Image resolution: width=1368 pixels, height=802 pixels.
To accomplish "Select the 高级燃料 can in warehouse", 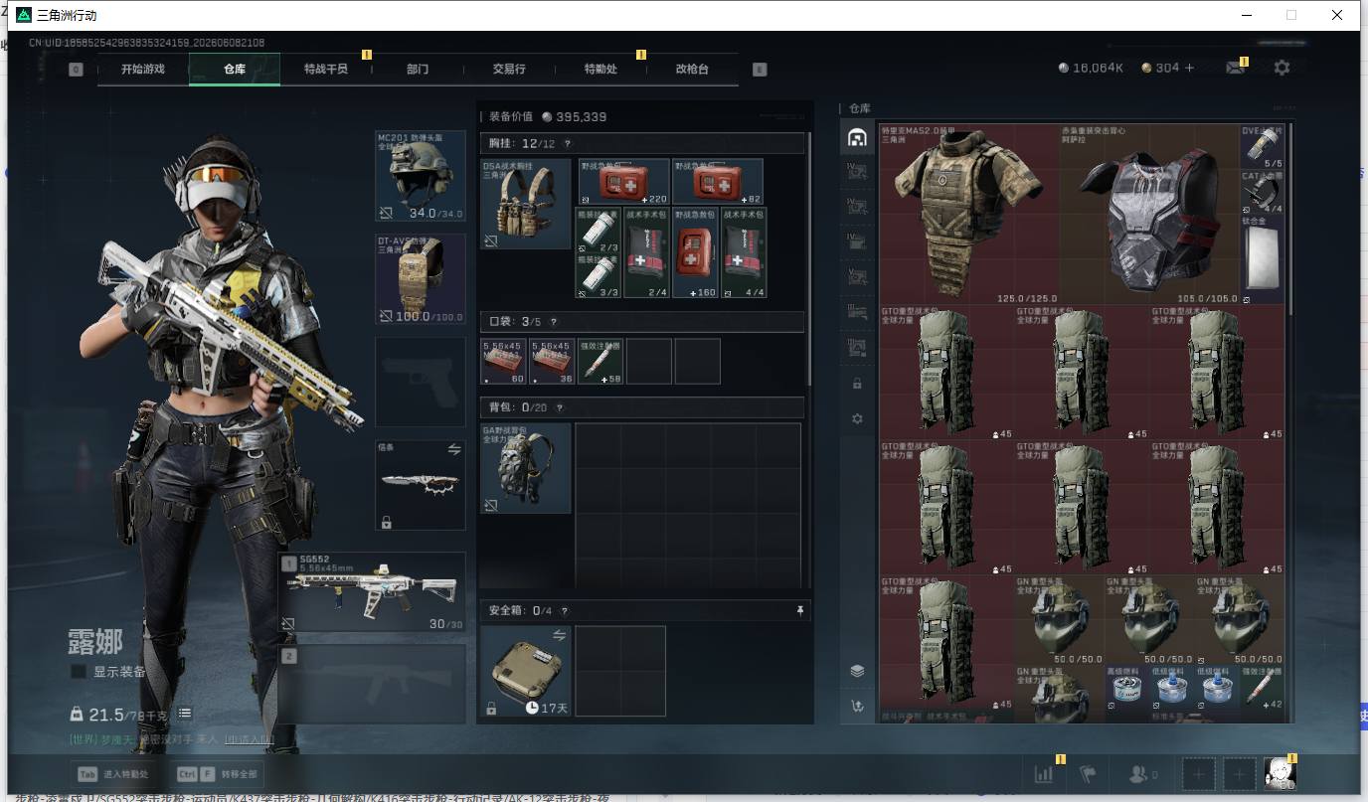I will 1127,689.
